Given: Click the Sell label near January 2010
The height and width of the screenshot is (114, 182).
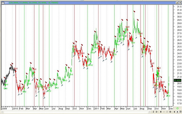Looking at the screenshot, I should (16, 69).
